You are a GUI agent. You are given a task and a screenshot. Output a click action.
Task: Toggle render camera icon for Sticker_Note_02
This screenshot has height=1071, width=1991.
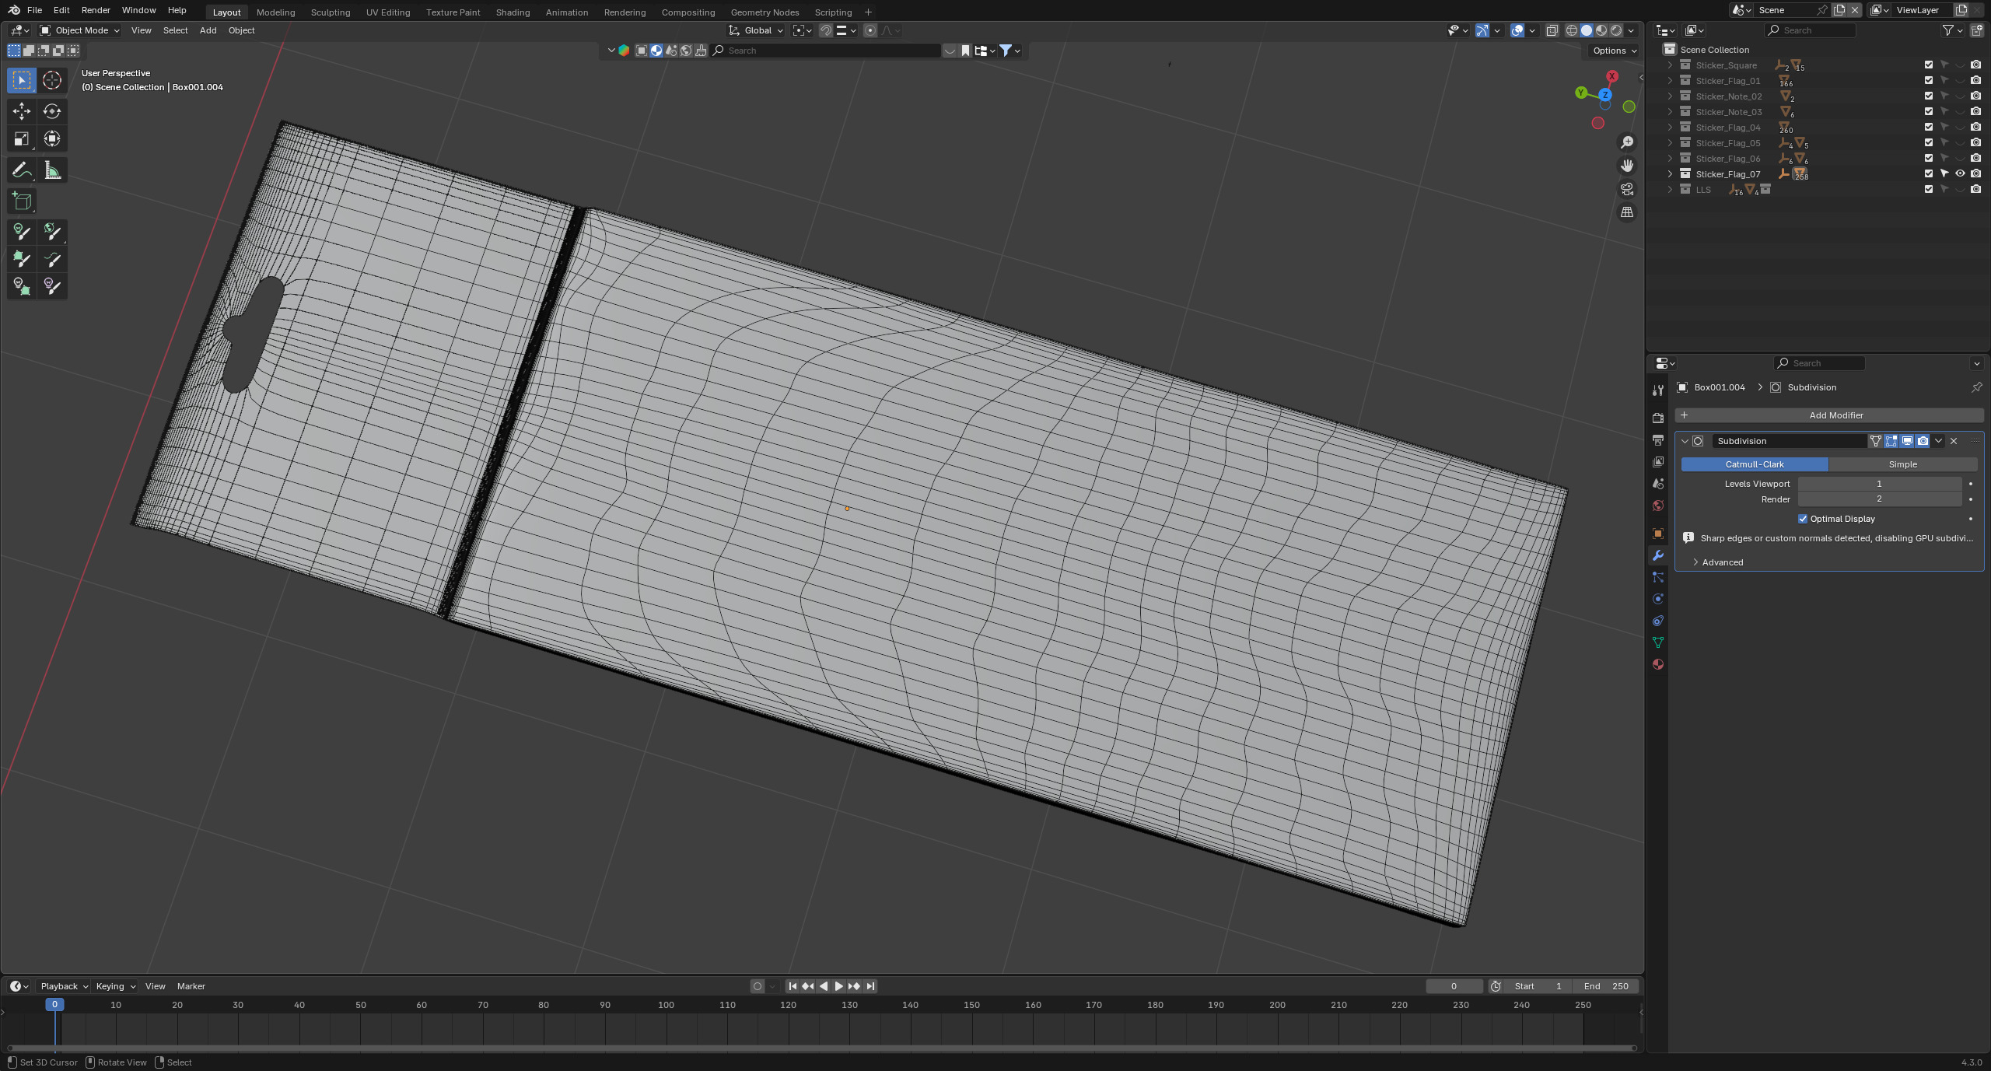[1975, 96]
